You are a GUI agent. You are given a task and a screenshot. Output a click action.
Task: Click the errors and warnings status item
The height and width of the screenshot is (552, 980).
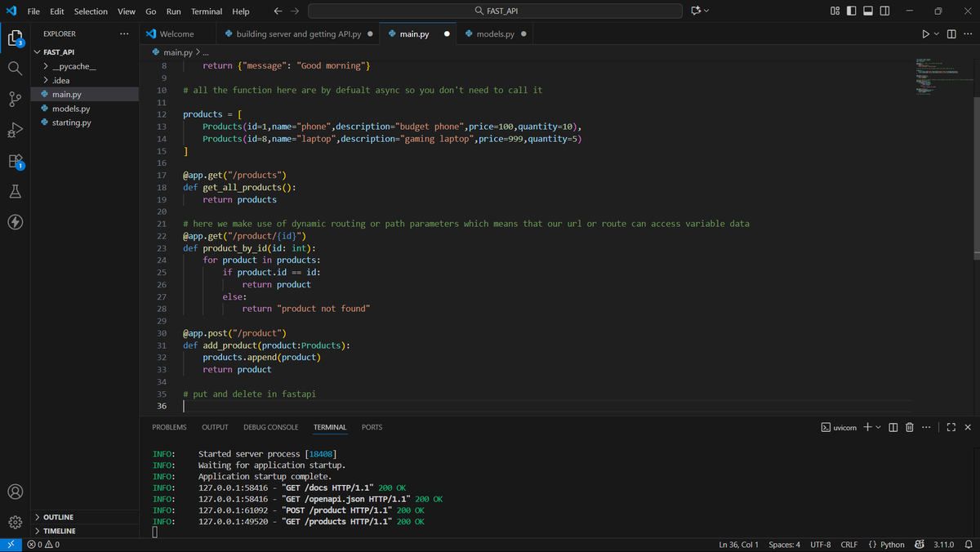point(42,545)
